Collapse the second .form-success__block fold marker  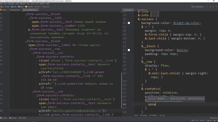pyautogui.click(x=9, y=41)
